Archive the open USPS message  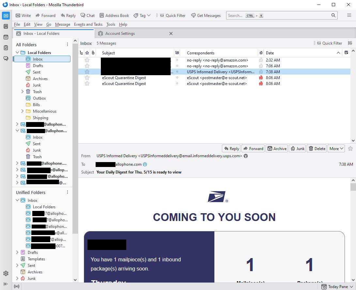(x=277, y=148)
